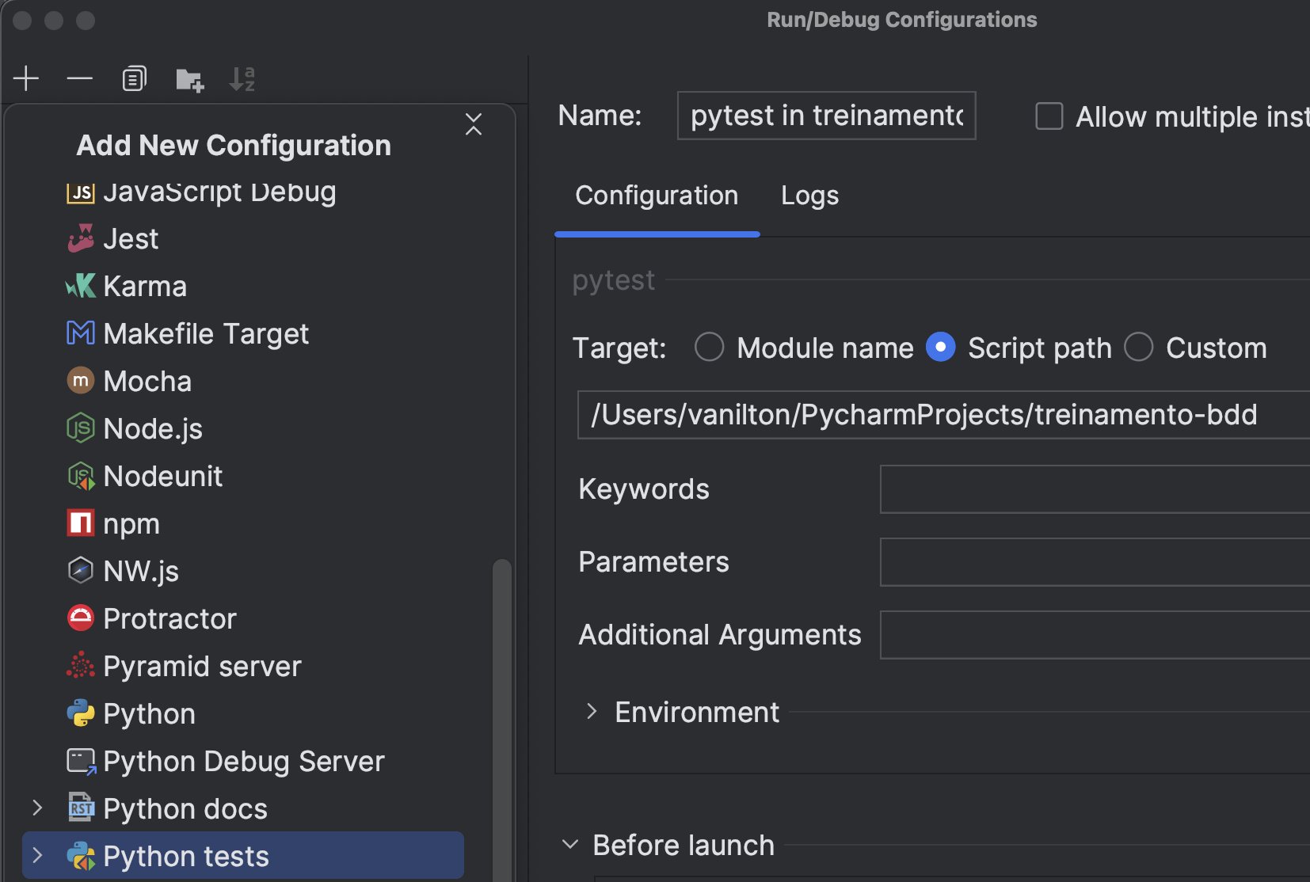1310x882 pixels.
Task: Select Custom target radio button
Action: 1138,347
